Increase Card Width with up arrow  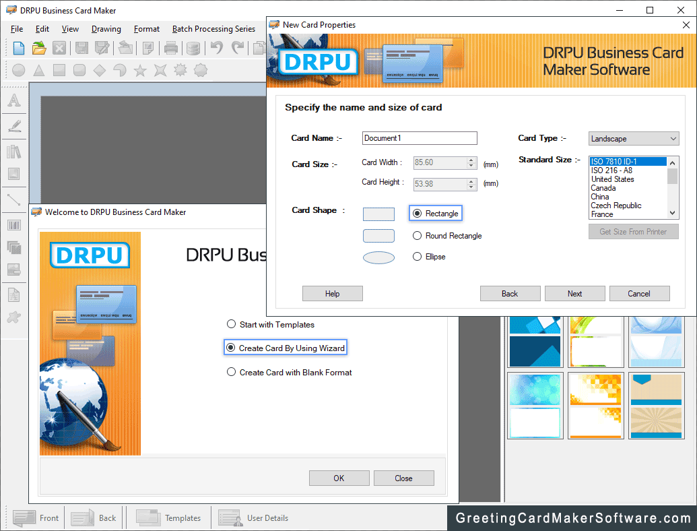471,160
